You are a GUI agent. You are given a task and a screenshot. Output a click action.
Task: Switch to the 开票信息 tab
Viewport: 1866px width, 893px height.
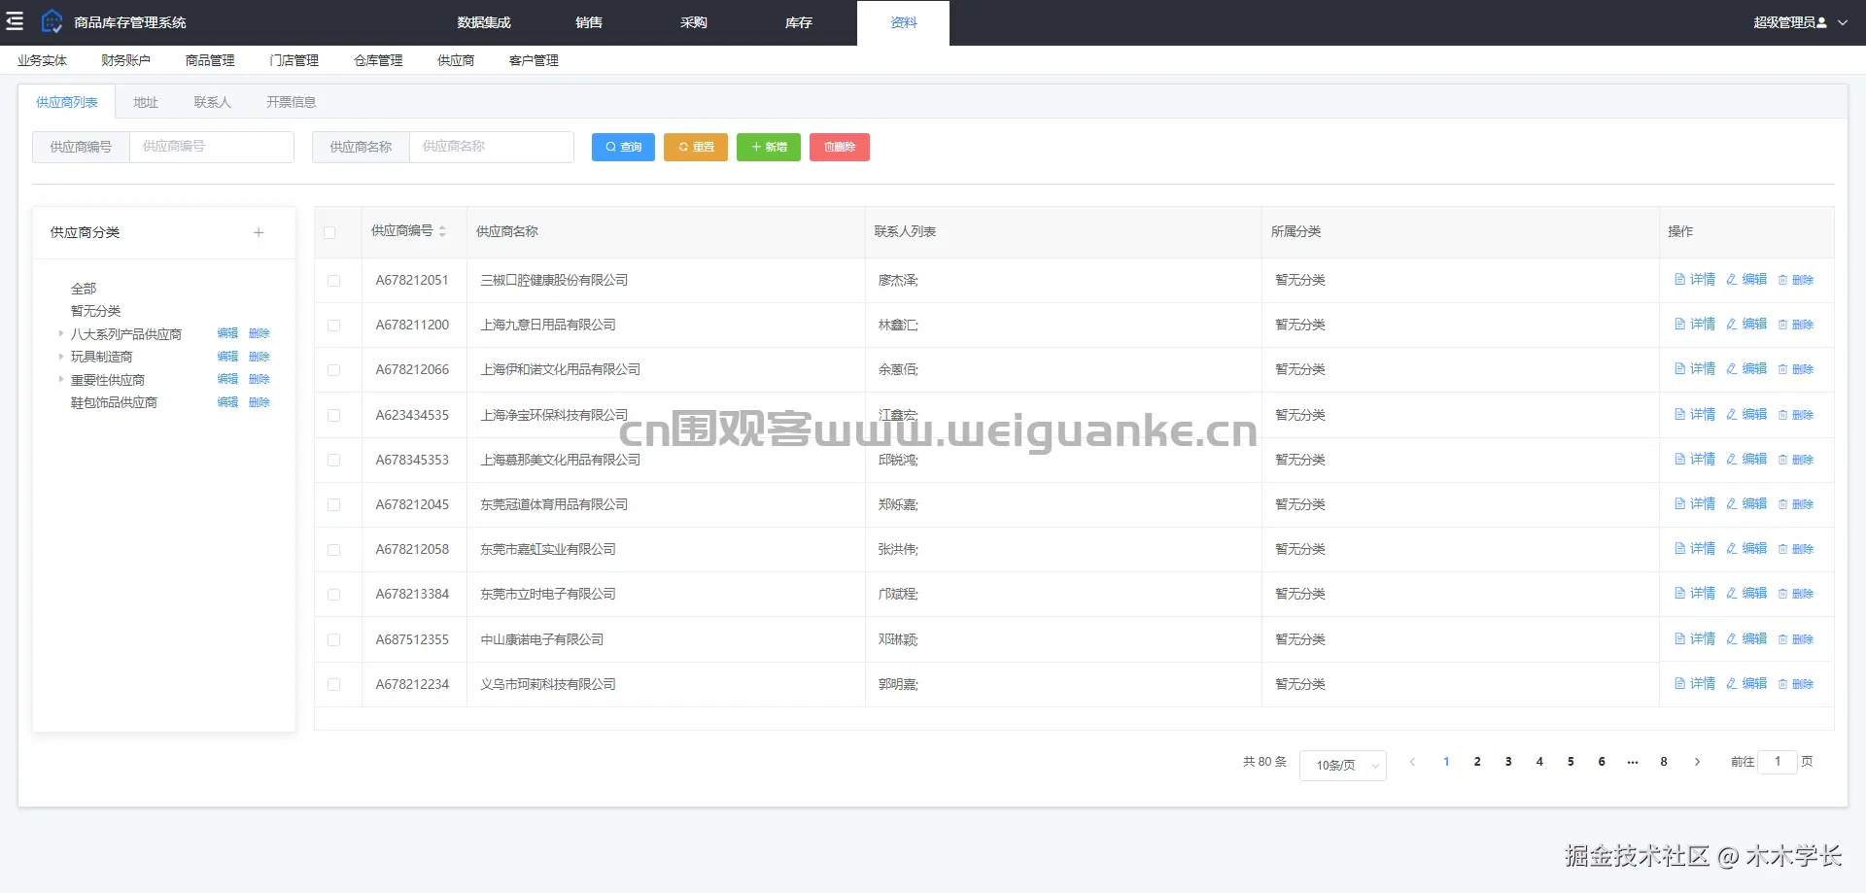(x=291, y=102)
